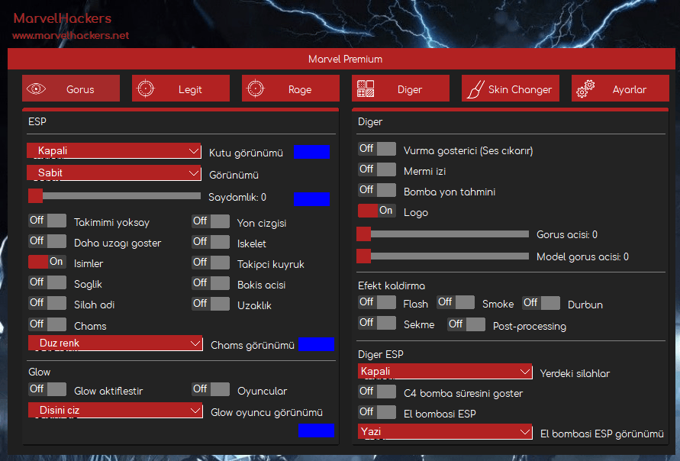Turn on Mermi izi toggle

(377, 169)
